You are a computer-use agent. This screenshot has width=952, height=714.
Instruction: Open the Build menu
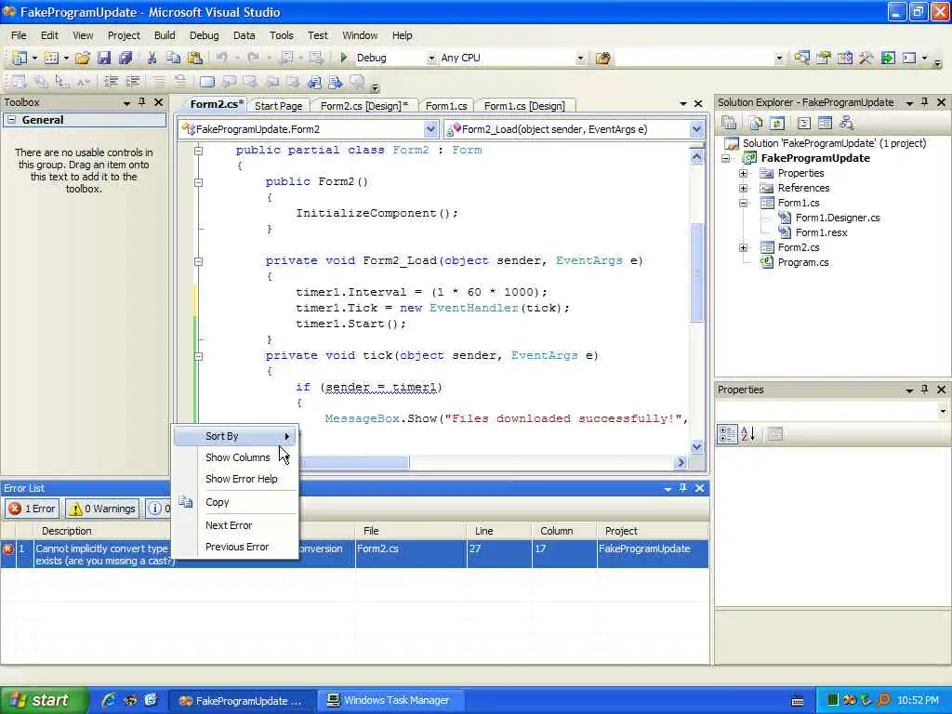tap(165, 35)
